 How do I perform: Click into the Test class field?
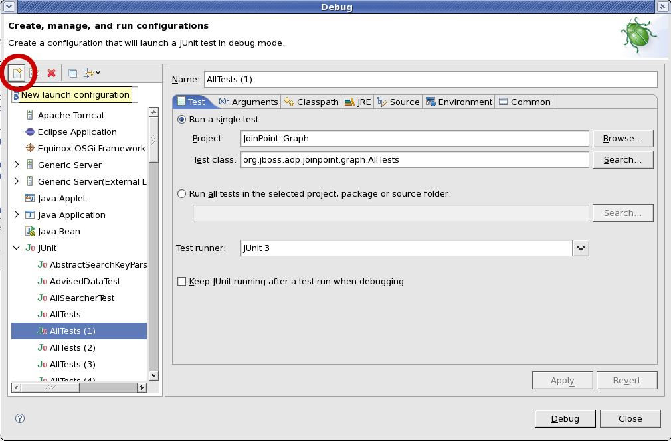[415, 160]
